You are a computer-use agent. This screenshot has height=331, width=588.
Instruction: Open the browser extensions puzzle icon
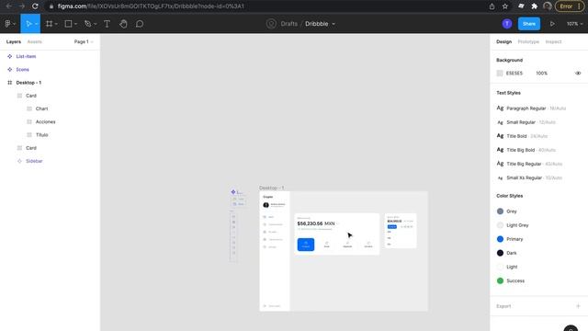(x=535, y=6)
